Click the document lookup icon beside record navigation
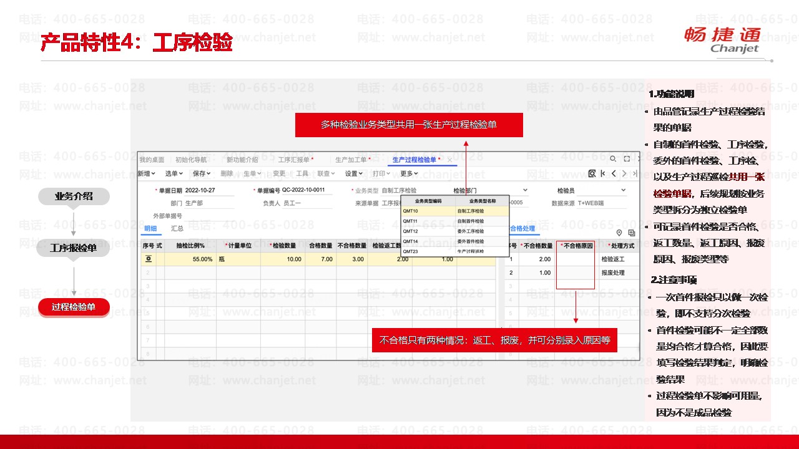799x449 pixels. [x=592, y=173]
